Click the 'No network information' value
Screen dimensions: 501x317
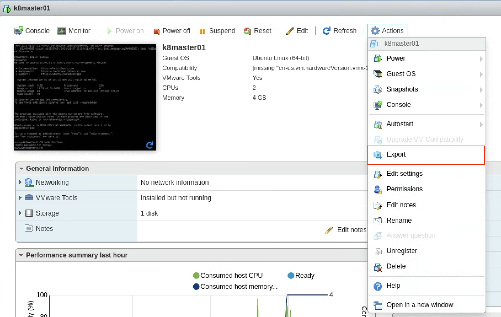(175, 182)
